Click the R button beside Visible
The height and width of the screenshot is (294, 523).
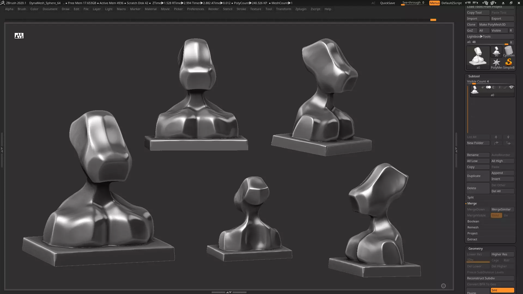pyautogui.click(x=511, y=30)
